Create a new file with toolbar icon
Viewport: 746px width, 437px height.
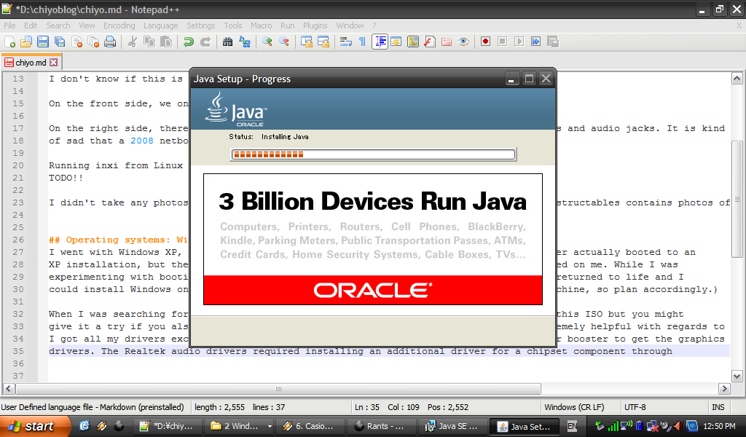click(9, 42)
